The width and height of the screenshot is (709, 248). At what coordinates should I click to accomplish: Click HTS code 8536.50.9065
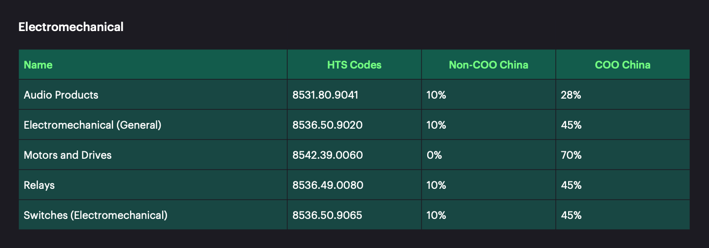(328, 215)
